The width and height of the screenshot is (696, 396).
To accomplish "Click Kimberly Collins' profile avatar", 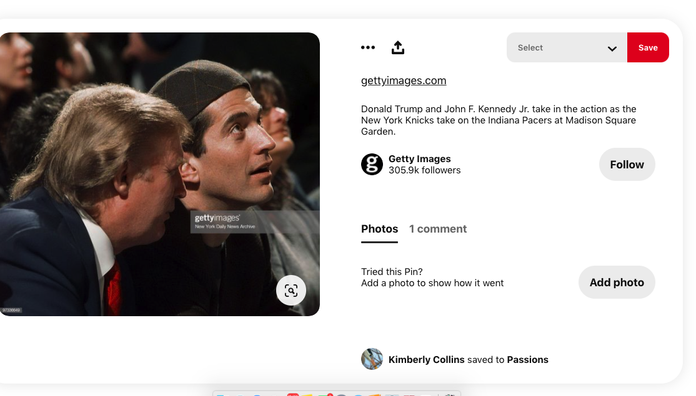I will pos(372,359).
